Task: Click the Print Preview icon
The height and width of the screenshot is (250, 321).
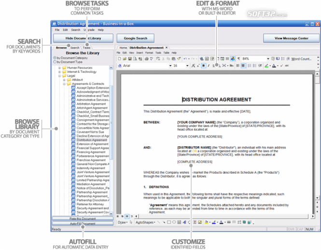Action: pos(135,59)
